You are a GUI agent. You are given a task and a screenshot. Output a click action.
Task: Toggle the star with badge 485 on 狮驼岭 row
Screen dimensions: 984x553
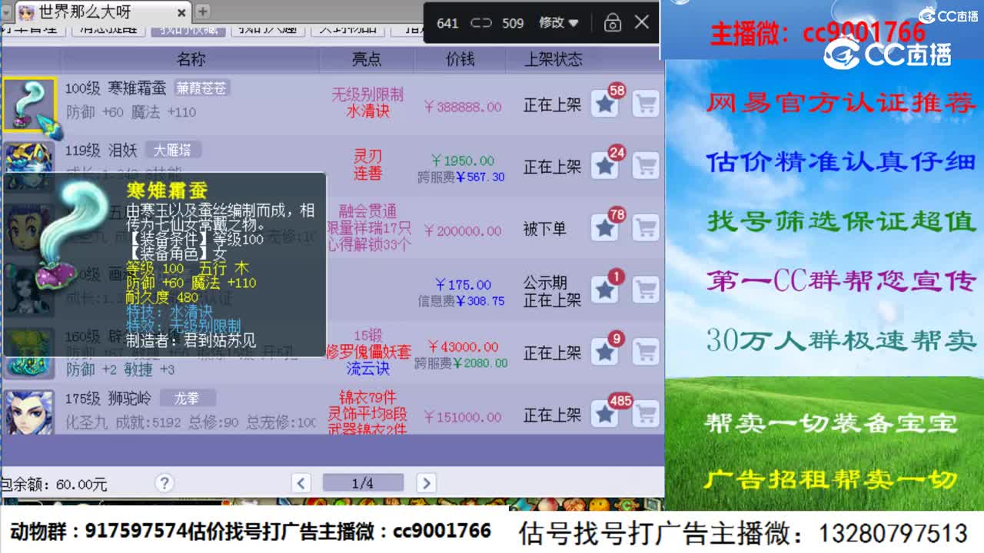point(606,415)
